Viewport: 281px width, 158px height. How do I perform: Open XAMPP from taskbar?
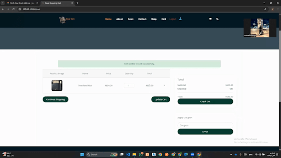(x=147, y=154)
